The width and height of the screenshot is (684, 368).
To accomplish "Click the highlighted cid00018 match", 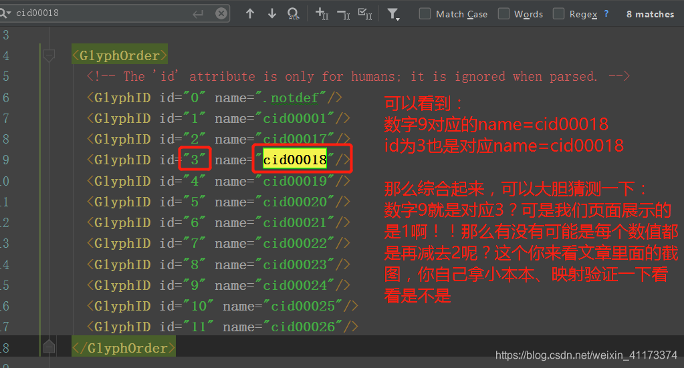I will [x=295, y=160].
